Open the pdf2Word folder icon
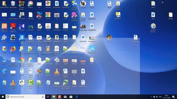 pos(118,16)
